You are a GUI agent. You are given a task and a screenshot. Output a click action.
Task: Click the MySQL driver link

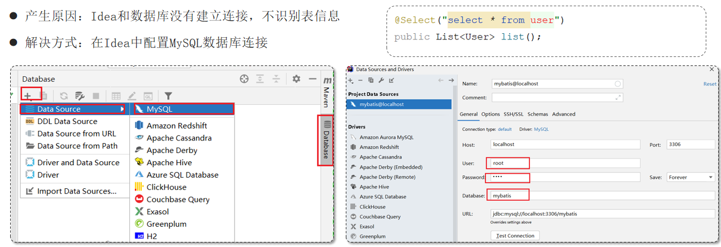[x=541, y=129]
